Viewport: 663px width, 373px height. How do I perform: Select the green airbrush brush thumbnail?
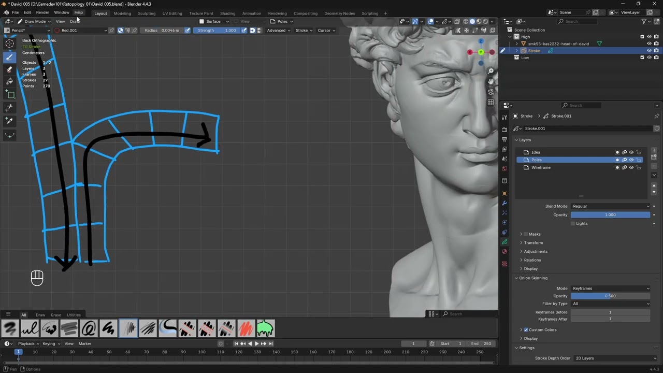click(265, 328)
